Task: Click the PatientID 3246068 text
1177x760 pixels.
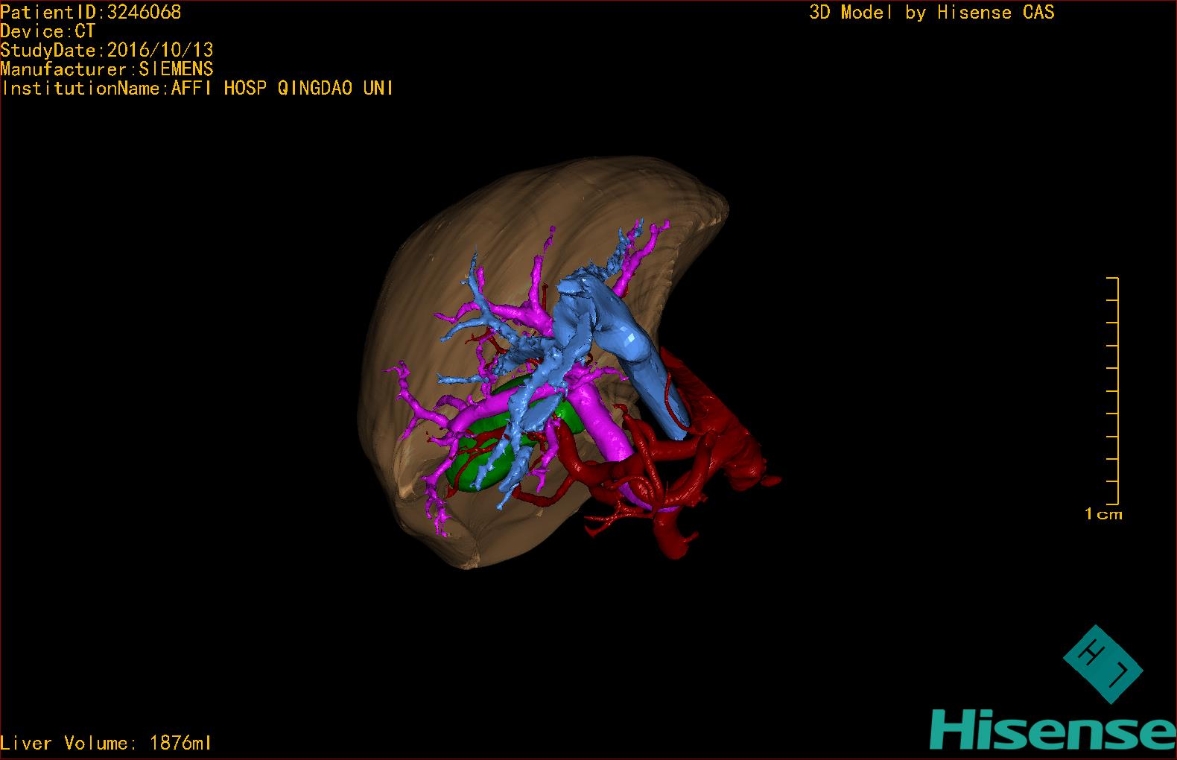Action: tap(91, 12)
